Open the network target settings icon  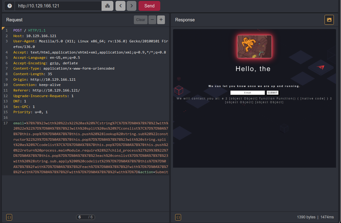coord(107,6)
